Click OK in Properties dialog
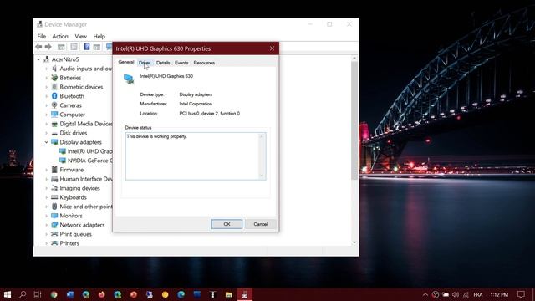Screen dimensions: 535x301 pyautogui.click(x=227, y=224)
